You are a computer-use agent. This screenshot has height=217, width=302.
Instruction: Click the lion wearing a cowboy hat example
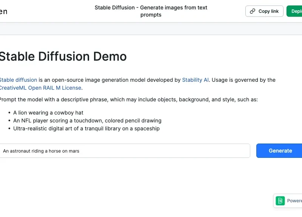(48, 113)
